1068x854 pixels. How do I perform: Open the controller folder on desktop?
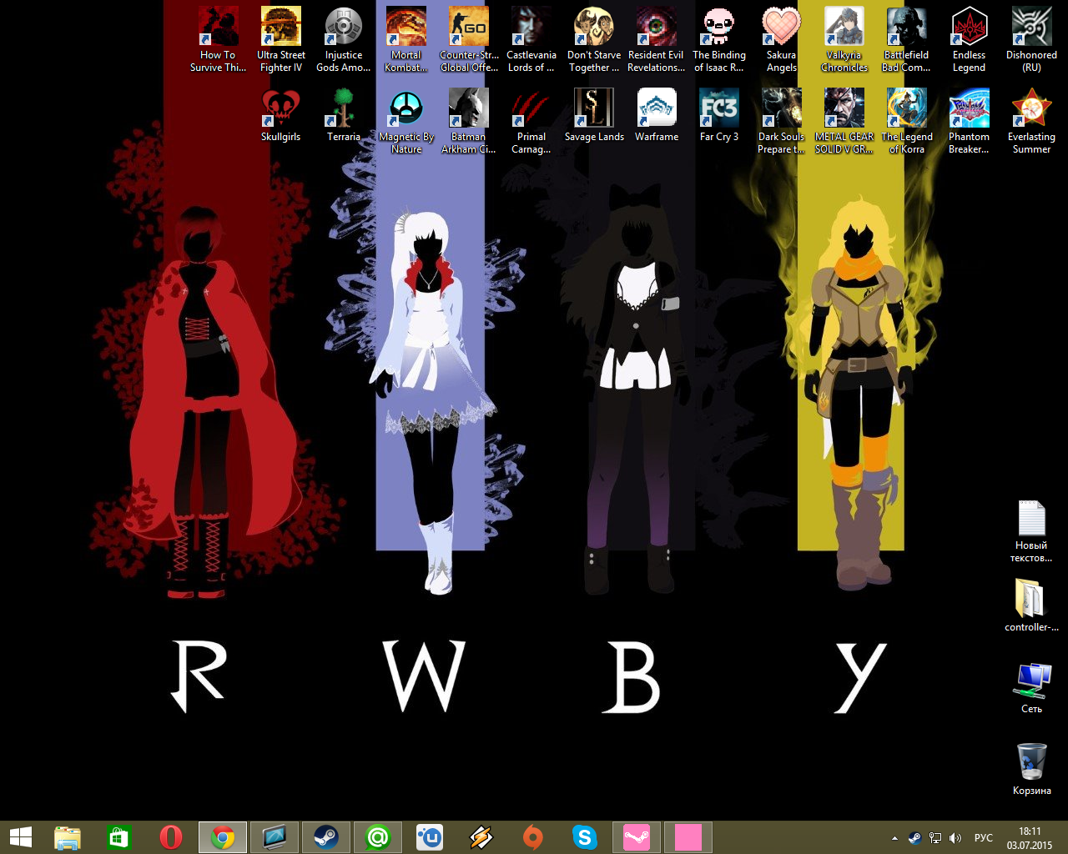coord(1032,605)
